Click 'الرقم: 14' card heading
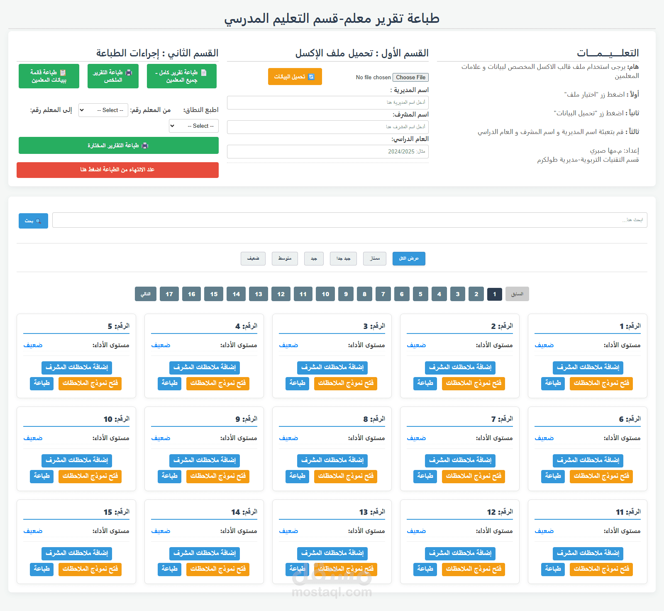Viewport: 664px width, 611px height. tap(244, 512)
